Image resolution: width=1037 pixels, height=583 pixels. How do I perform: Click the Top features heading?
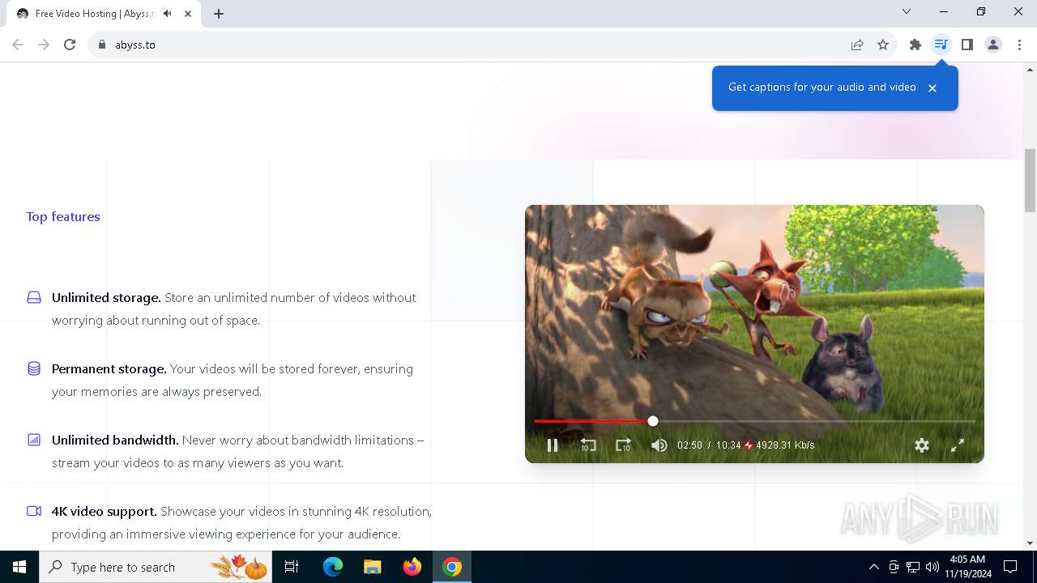pos(63,216)
